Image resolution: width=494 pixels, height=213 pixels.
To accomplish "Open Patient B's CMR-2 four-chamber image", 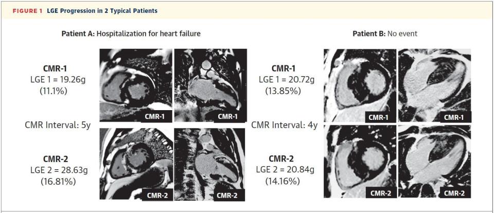I will pos(434,162).
